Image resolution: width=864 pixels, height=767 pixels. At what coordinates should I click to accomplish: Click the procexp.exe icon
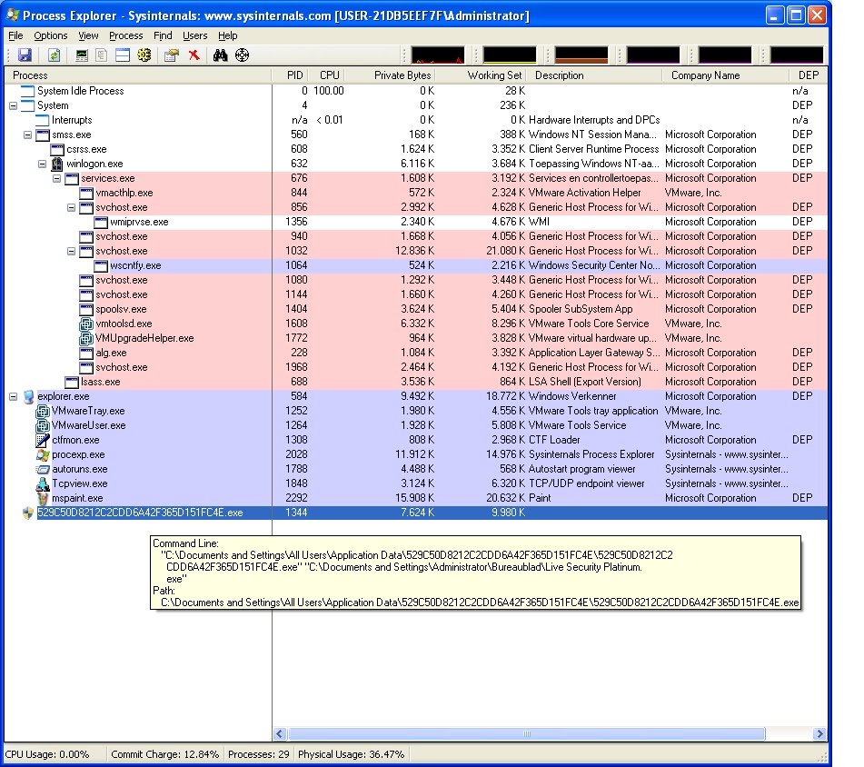(x=43, y=454)
